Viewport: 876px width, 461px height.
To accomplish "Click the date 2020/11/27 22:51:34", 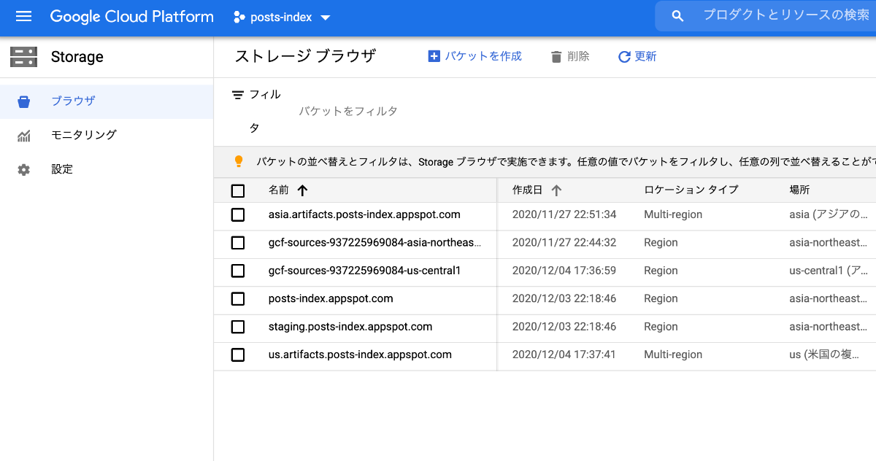I will coord(564,214).
